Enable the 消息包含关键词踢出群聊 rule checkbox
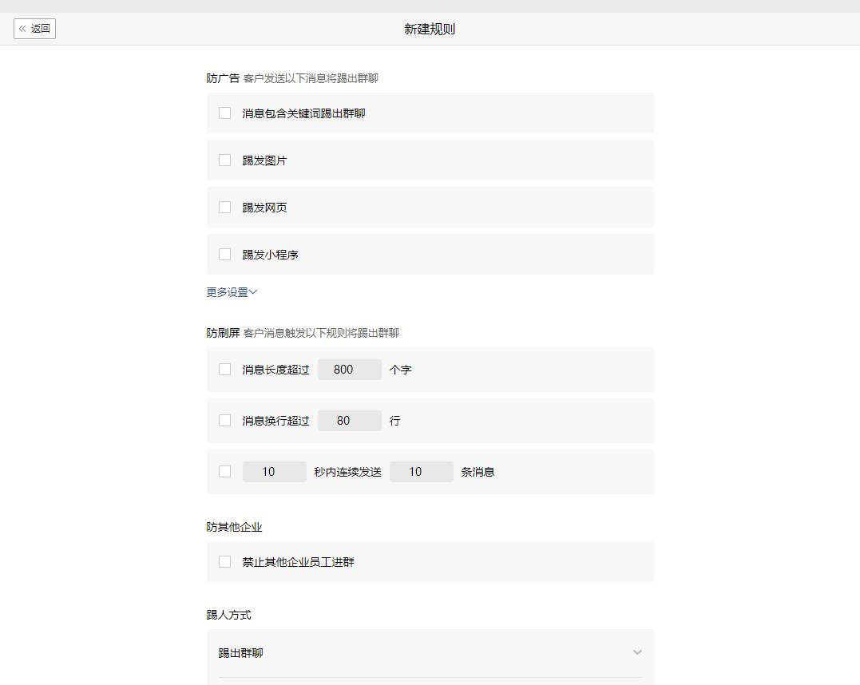The height and width of the screenshot is (685, 860). coord(224,113)
